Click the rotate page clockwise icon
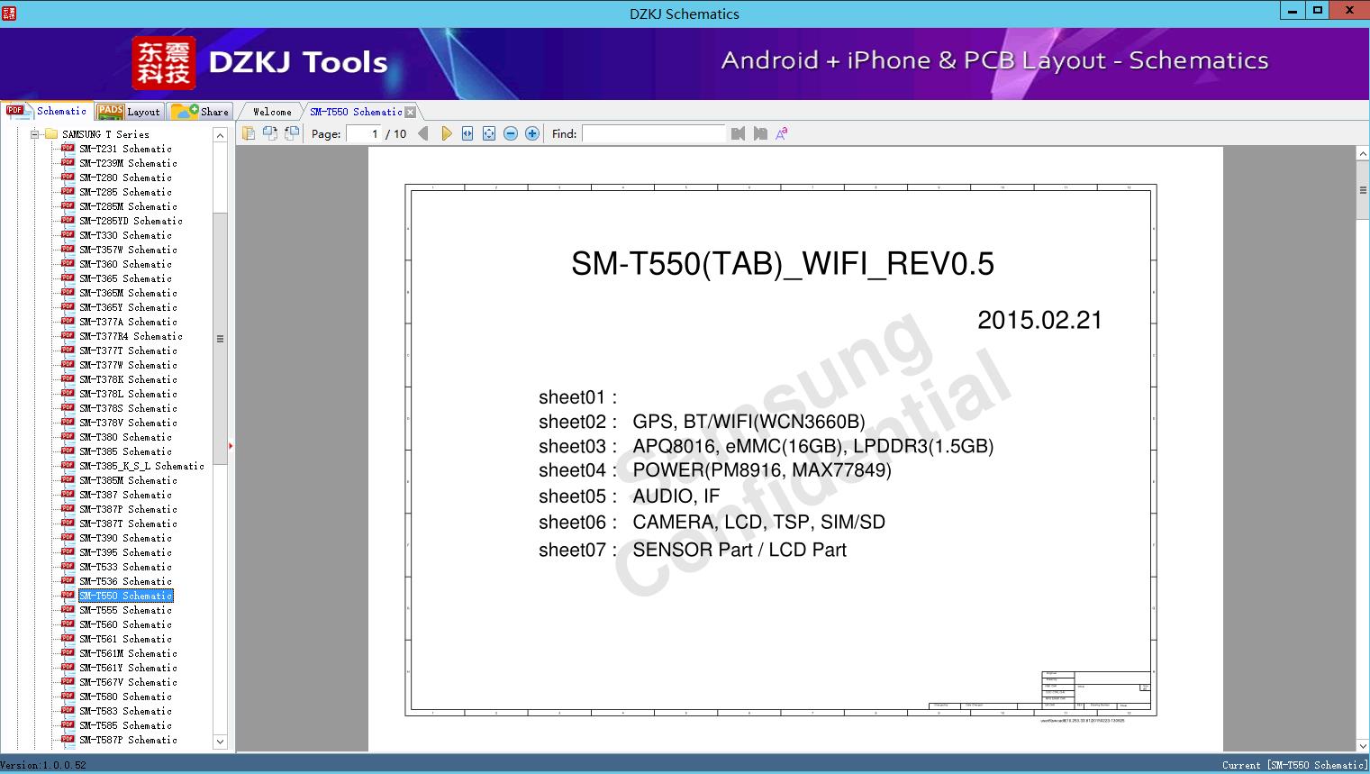 [x=292, y=133]
